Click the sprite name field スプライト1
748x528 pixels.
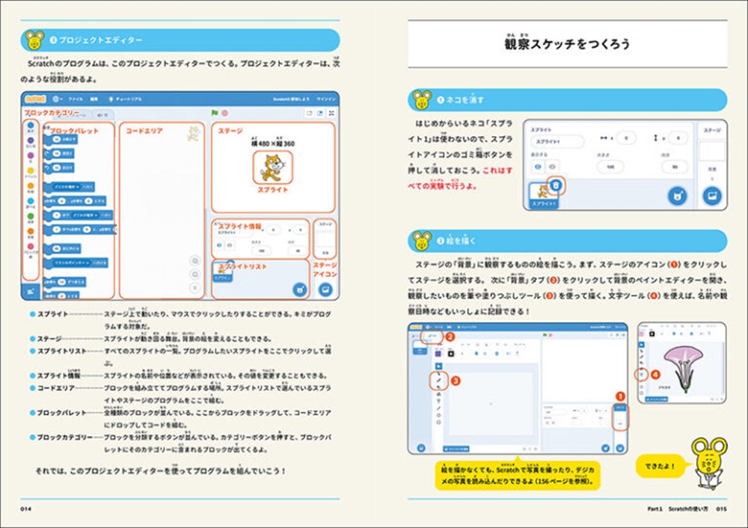coord(557,140)
